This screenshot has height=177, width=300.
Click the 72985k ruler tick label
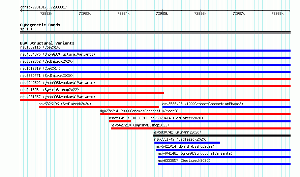162,13
